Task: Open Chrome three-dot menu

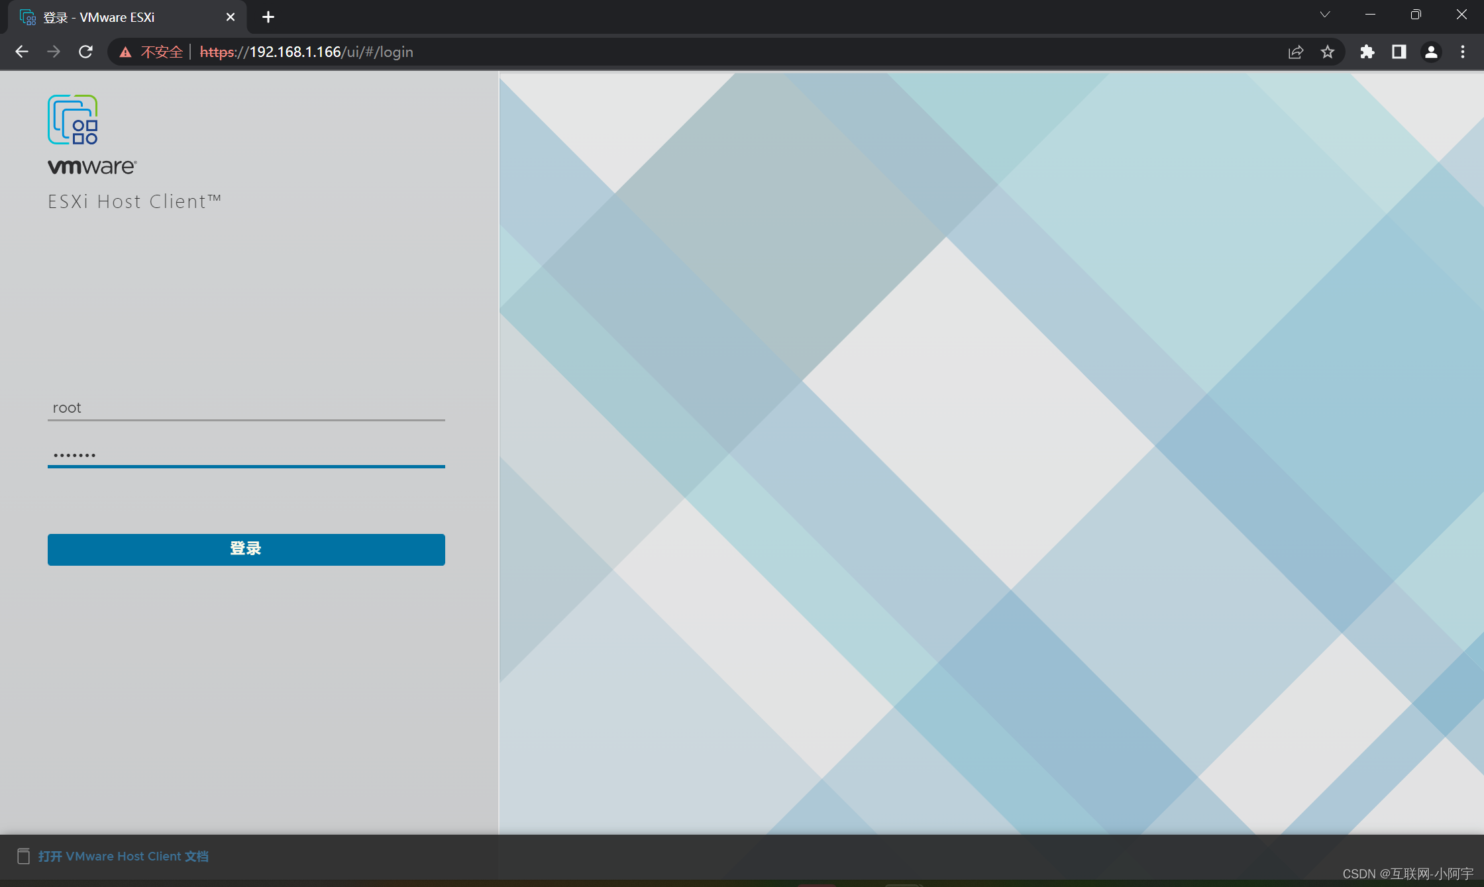Action: 1462,52
